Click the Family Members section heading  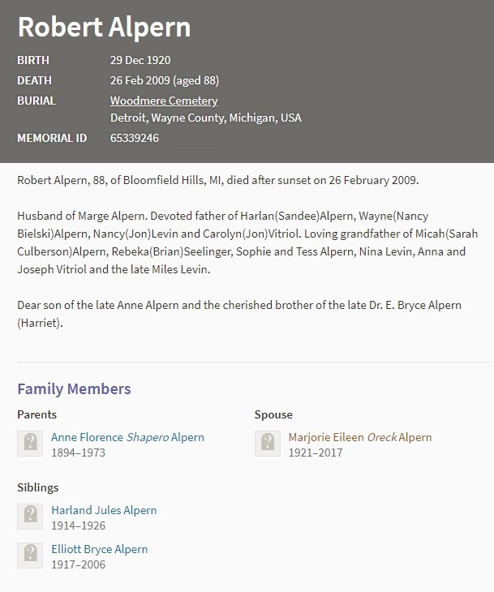(x=74, y=389)
